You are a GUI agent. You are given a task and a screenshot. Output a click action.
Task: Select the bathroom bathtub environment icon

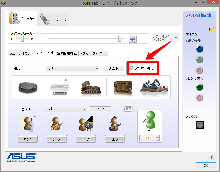point(60,87)
